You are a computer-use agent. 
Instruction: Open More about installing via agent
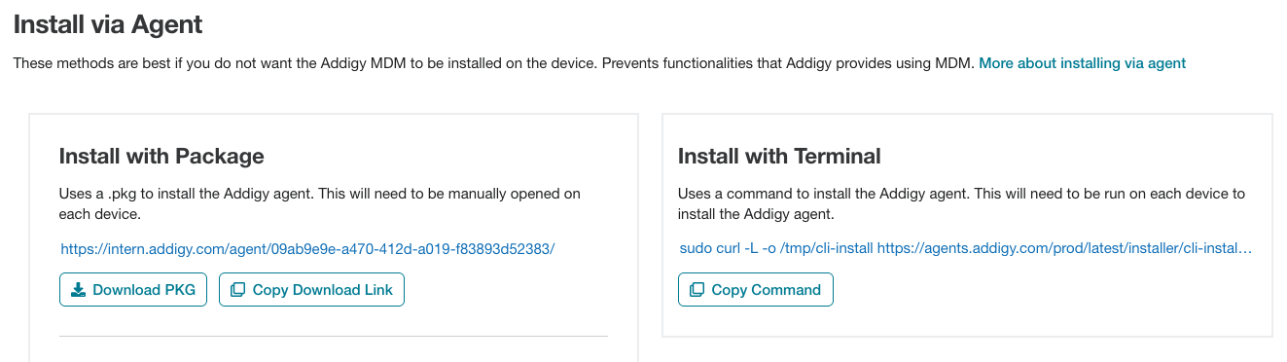(x=1082, y=63)
